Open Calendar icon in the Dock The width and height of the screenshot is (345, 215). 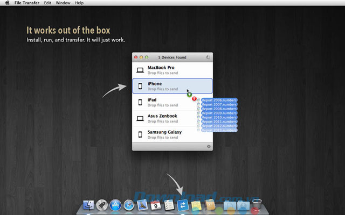pos(155,205)
